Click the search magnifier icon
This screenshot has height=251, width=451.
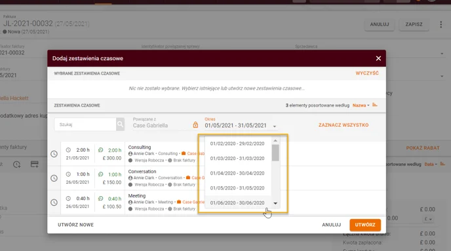click(x=120, y=124)
